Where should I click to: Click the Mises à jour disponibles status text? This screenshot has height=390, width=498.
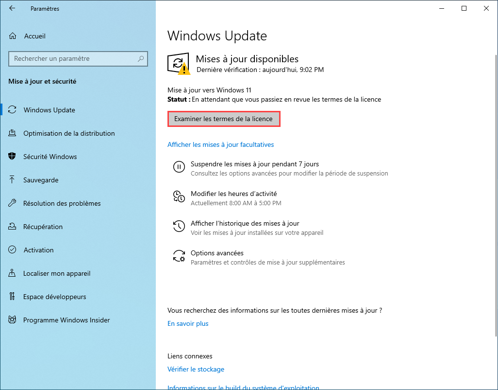click(247, 59)
